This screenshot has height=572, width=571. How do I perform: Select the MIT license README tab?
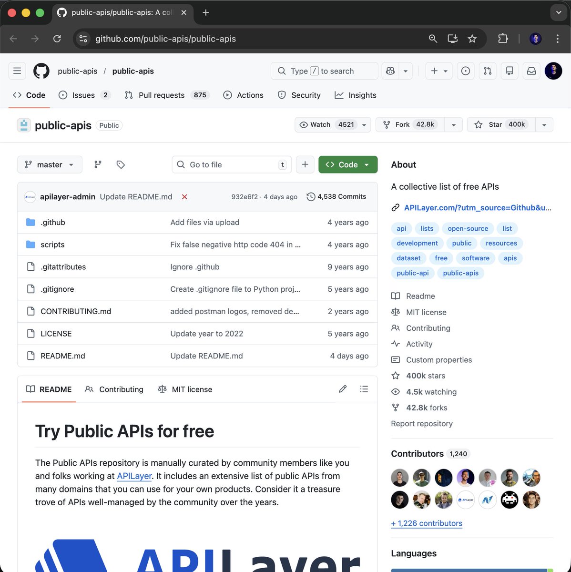coord(185,389)
